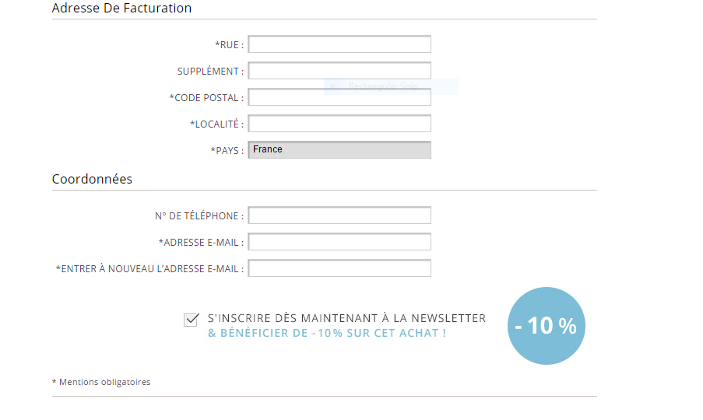703x420 pixels.
Task: Click into the SUPPLÉMENT address field
Action: click(x=339, y=71)
